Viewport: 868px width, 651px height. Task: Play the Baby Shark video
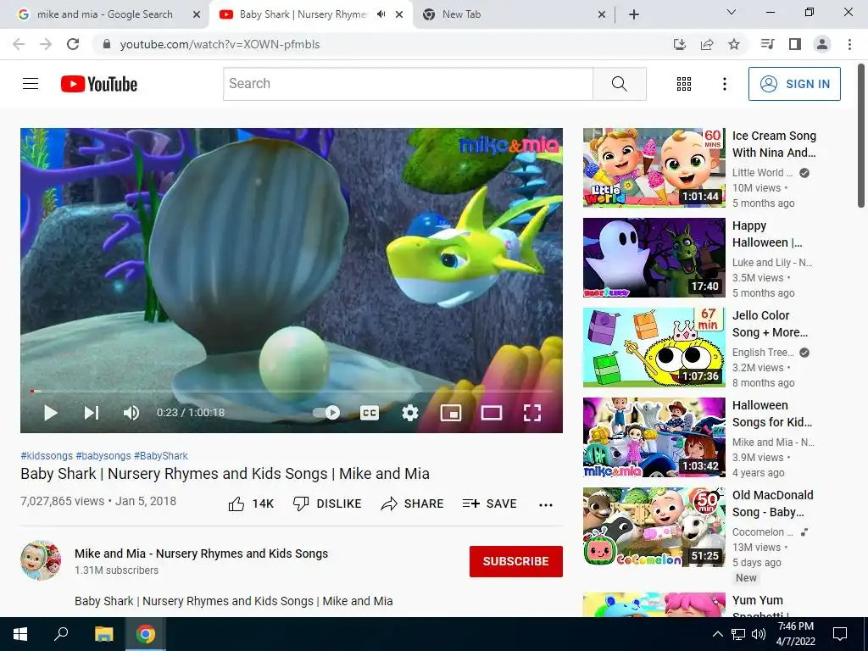[x=50, y=413]
